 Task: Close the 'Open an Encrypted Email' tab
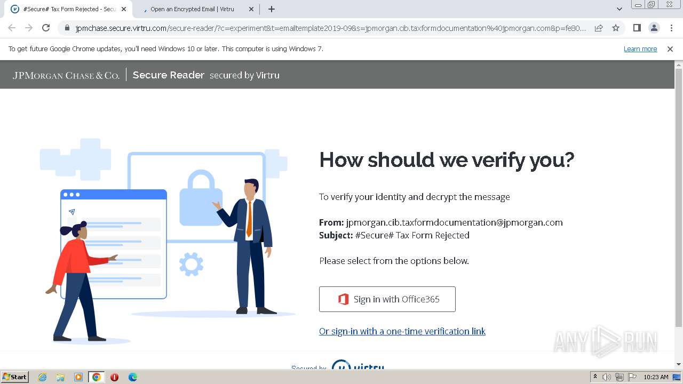coord(251,9)
